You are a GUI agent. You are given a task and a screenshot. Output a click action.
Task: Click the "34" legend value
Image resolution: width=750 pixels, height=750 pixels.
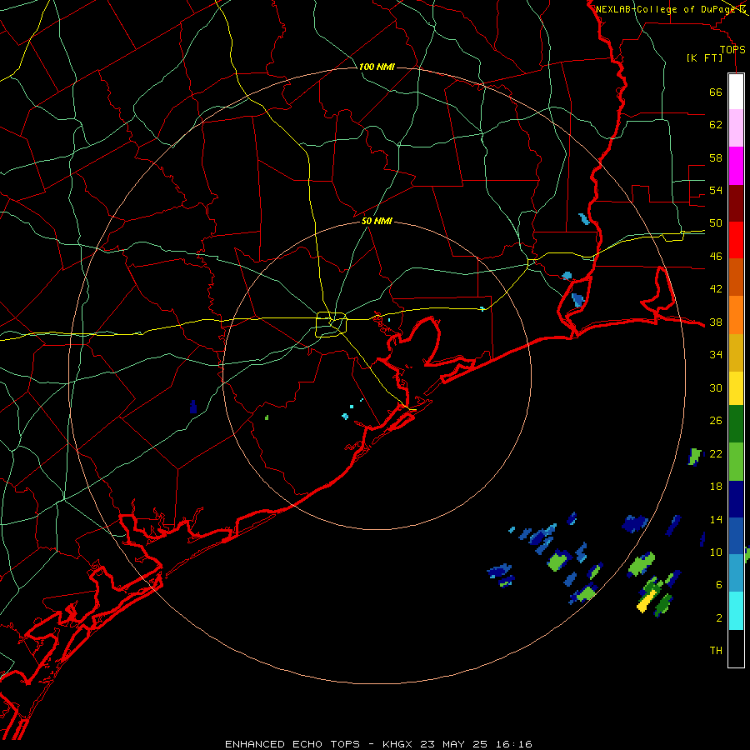(716, 355)
